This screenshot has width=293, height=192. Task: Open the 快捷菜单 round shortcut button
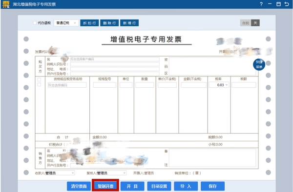point(259,64)
